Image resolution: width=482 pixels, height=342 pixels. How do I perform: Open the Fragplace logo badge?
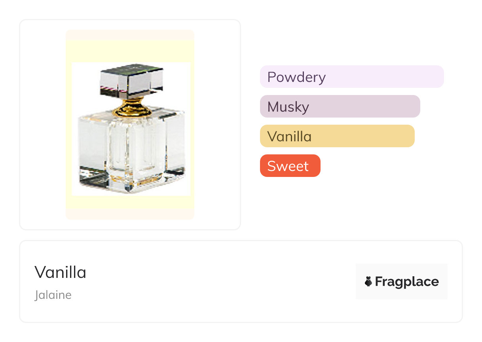(401, 281)
